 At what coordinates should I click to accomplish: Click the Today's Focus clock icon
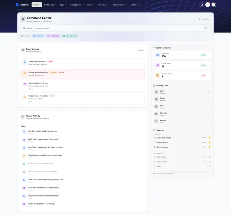point(23,50)
